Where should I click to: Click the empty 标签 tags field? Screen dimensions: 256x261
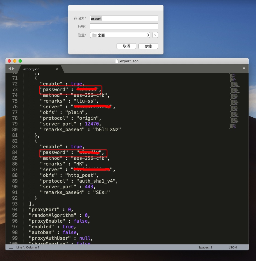click(124, 26)
